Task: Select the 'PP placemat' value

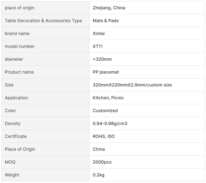Action: click(106, 72)
